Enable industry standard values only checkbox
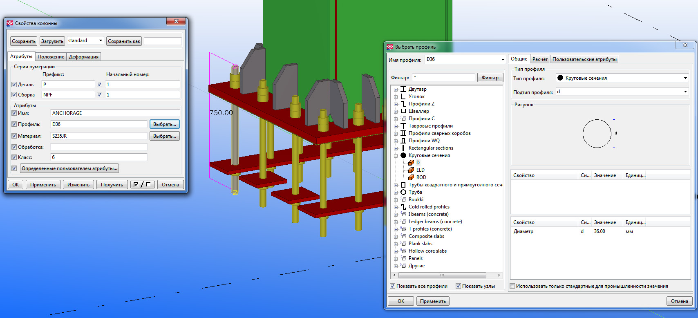The height and width of the screenshot is (318, 698). coord(512,286)
